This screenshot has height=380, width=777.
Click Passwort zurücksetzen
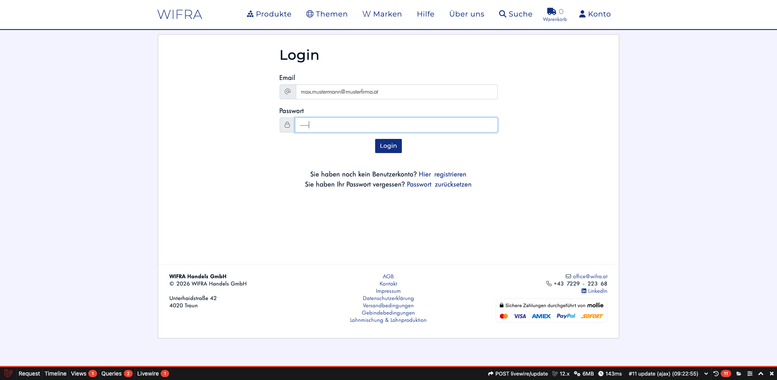tap(439, 184)
